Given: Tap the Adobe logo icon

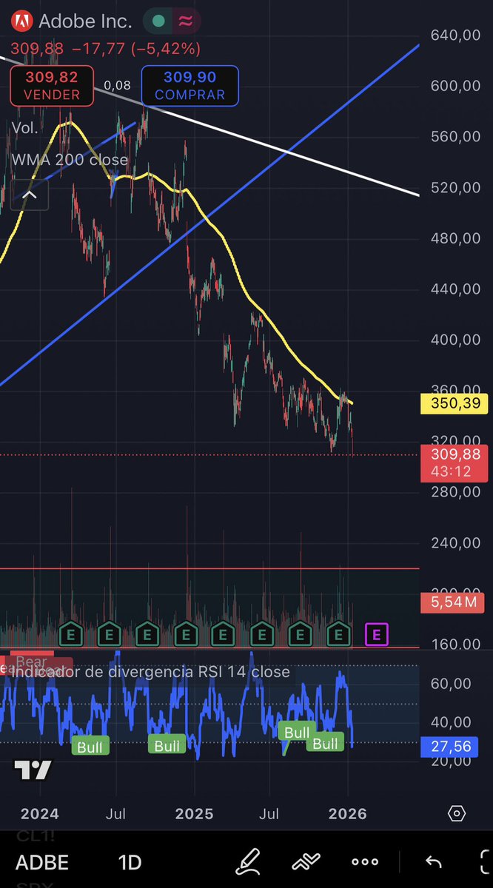Looking at the screenshot, I should tap(23, 21).
